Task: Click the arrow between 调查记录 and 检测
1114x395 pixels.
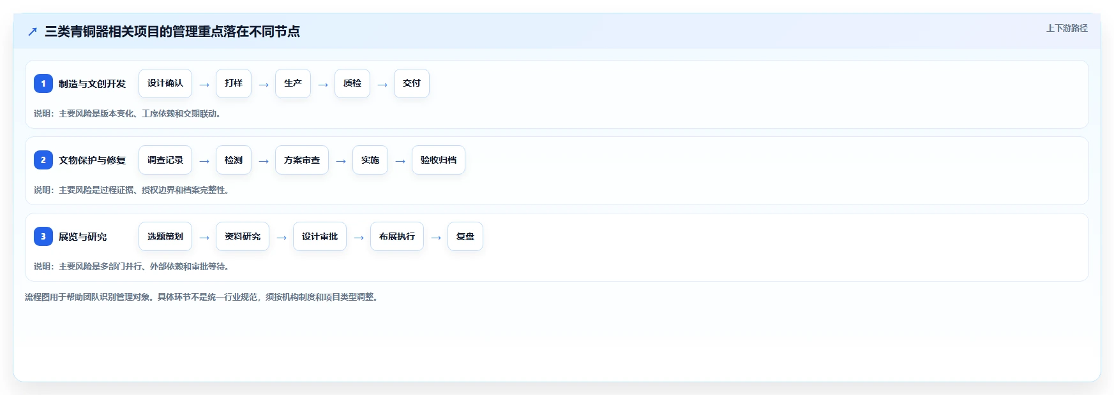Action: 204,161
